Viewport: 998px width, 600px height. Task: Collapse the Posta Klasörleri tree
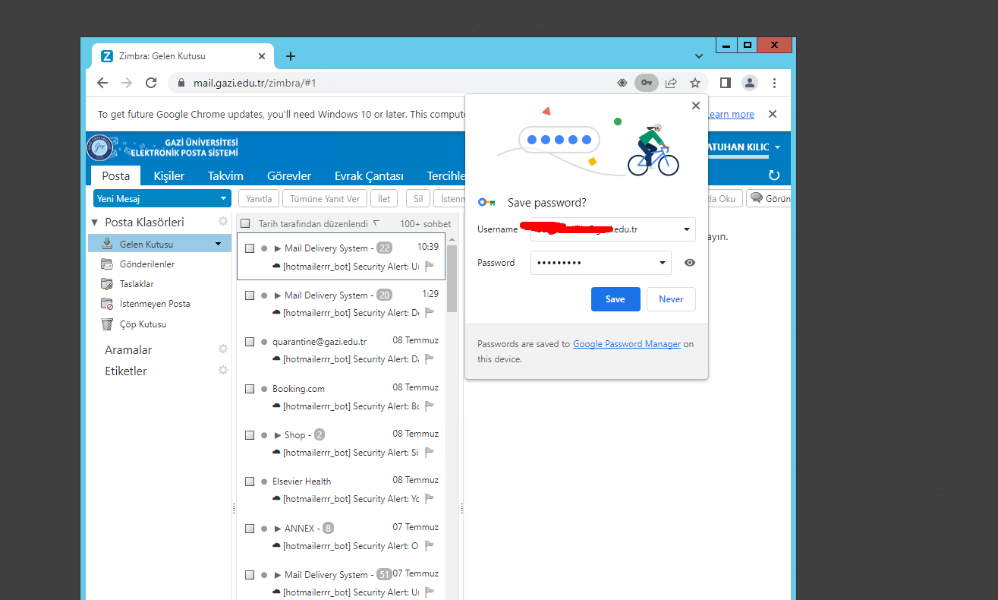point(95,223)
